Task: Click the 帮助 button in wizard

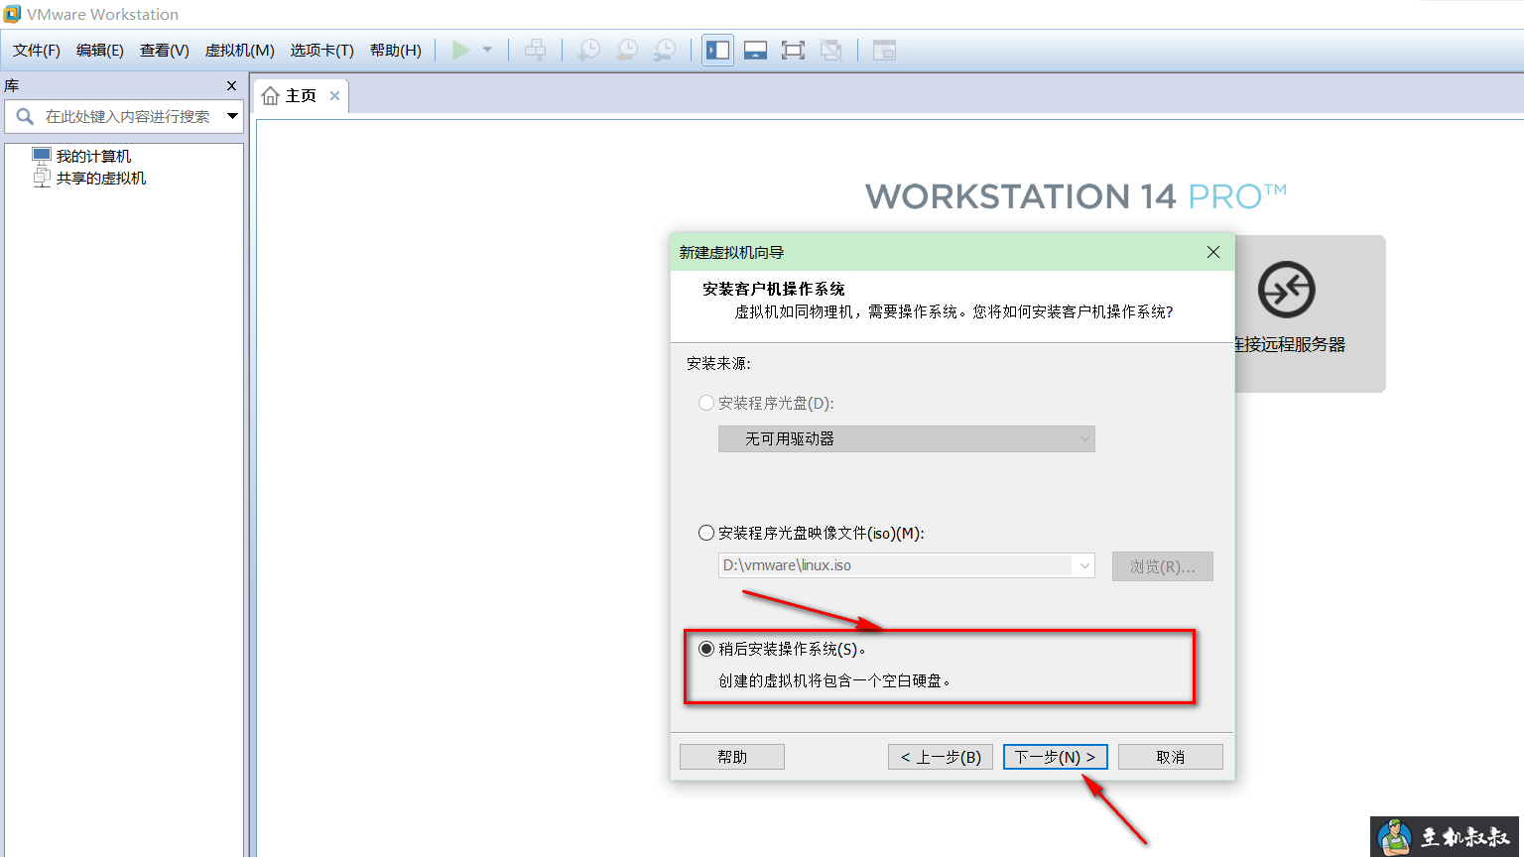Action: point(732,757)
